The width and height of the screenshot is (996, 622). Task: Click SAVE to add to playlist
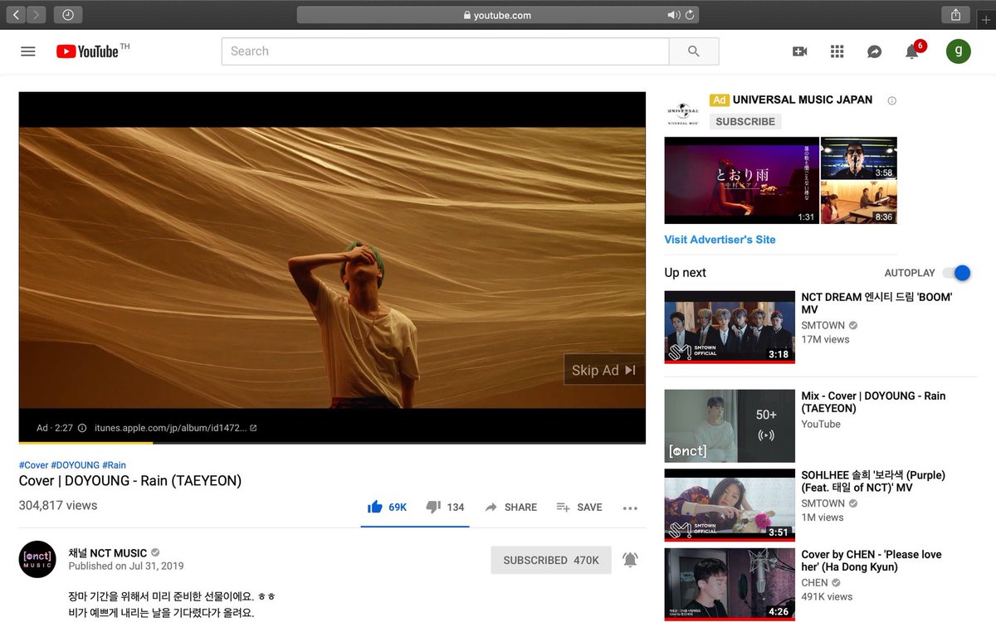click(x=579, y=507)
